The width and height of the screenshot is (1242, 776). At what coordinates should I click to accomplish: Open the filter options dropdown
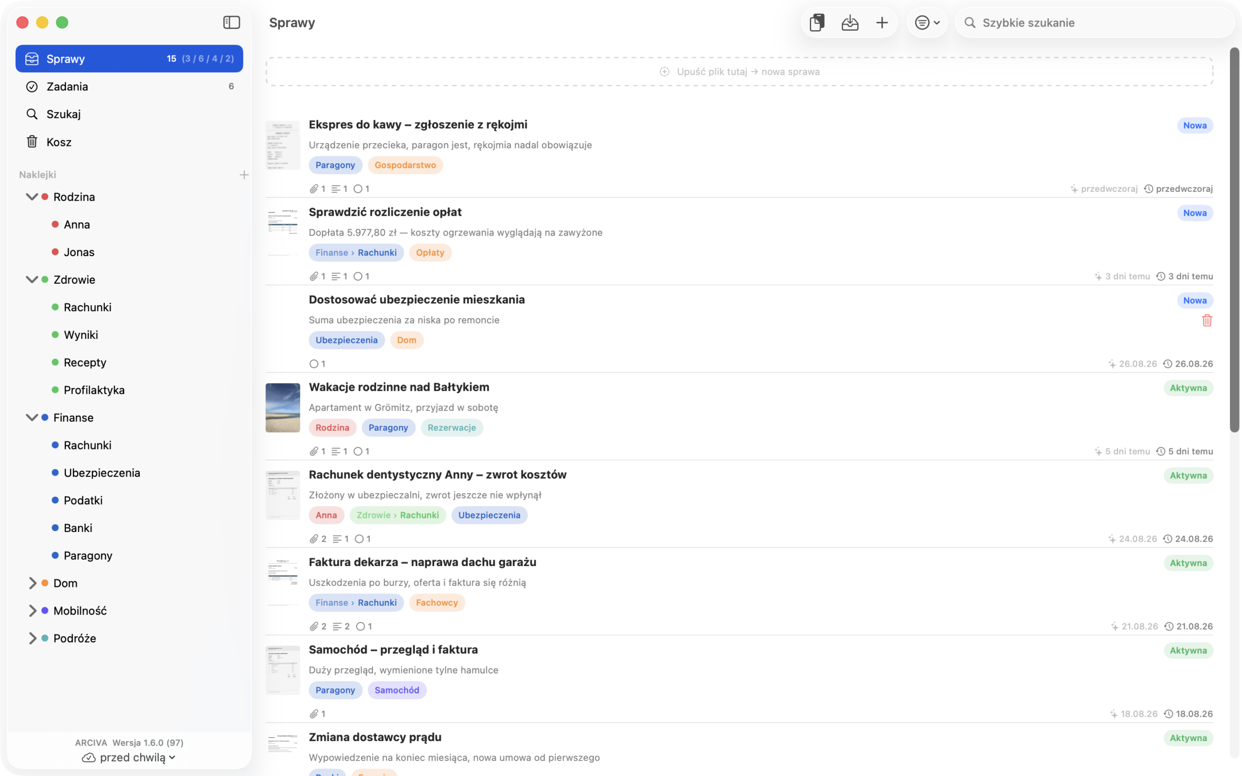tap(927, 23)
